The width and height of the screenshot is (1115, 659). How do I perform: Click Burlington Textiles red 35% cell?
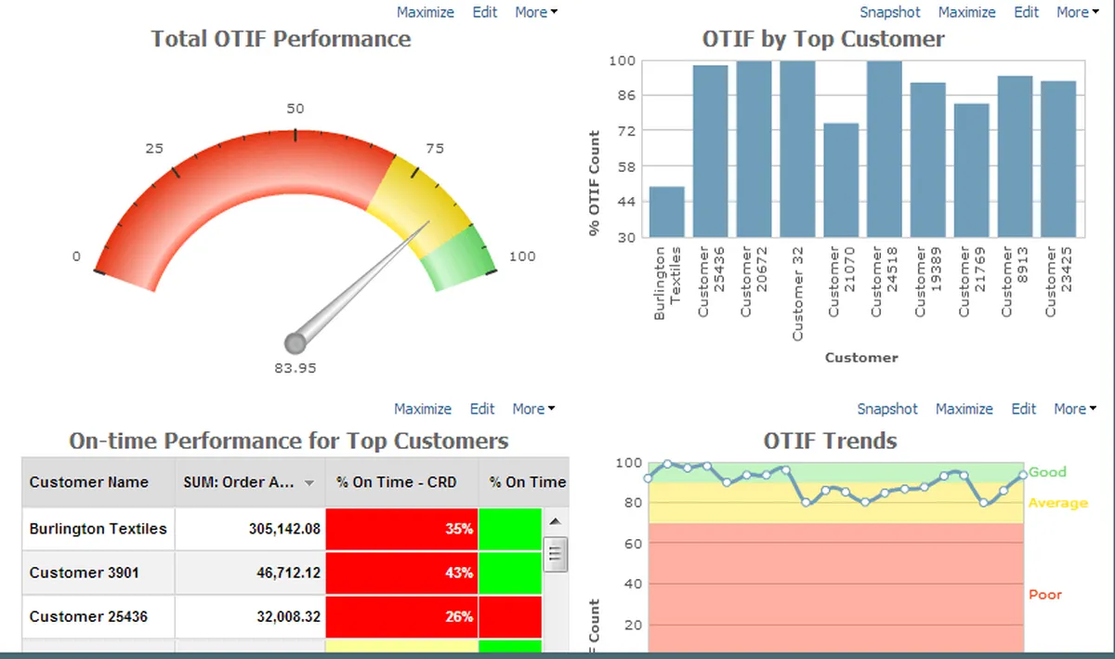point(401,529)
